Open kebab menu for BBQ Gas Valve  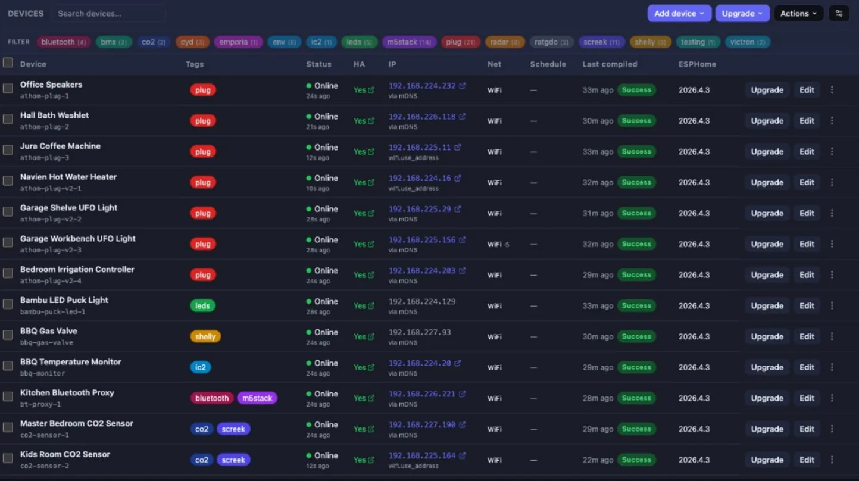point(832,336)
